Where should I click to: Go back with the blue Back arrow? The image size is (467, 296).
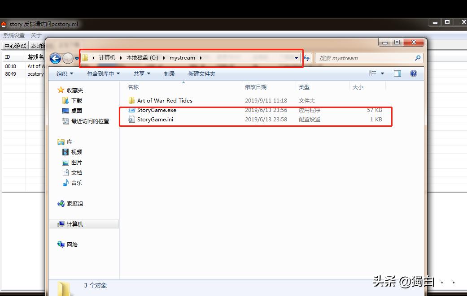click(55, 58)
